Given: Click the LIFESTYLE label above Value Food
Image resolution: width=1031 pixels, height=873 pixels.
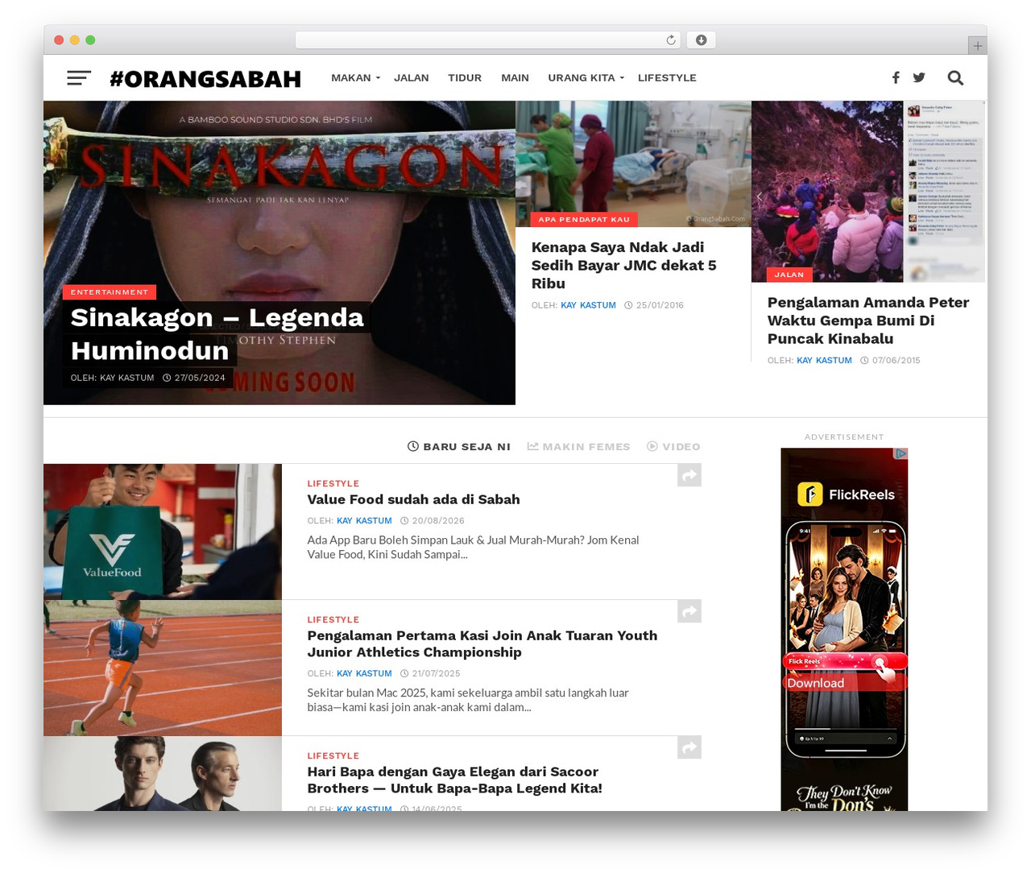Looking at the screenshot, I should [x=333, y=484].
